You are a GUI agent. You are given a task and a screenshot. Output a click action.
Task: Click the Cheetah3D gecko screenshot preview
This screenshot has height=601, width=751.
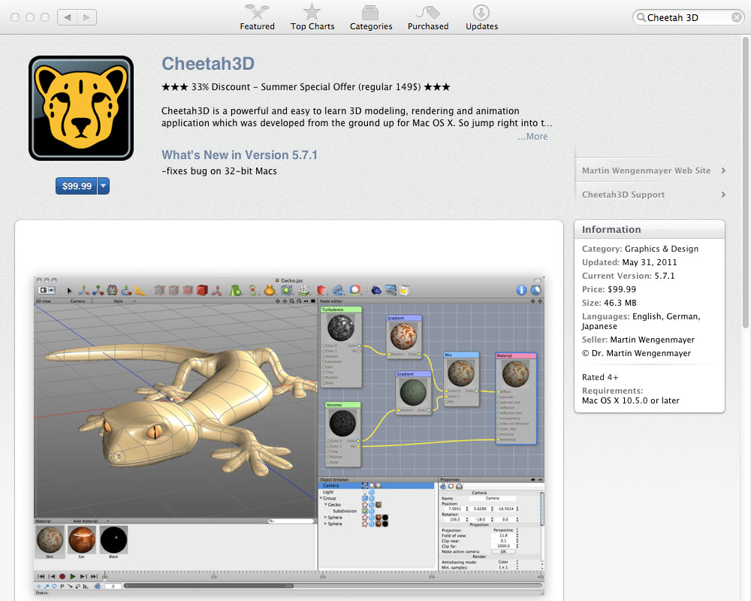289,436
